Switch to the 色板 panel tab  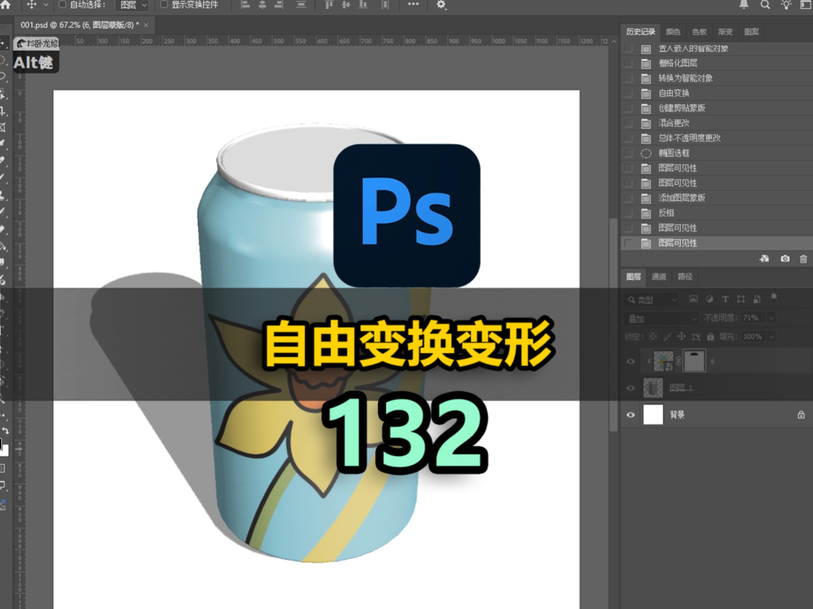[x=699, y=32]
